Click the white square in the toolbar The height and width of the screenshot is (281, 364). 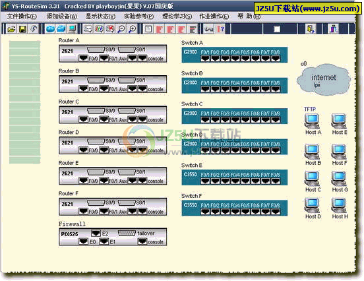click(277, 29)
